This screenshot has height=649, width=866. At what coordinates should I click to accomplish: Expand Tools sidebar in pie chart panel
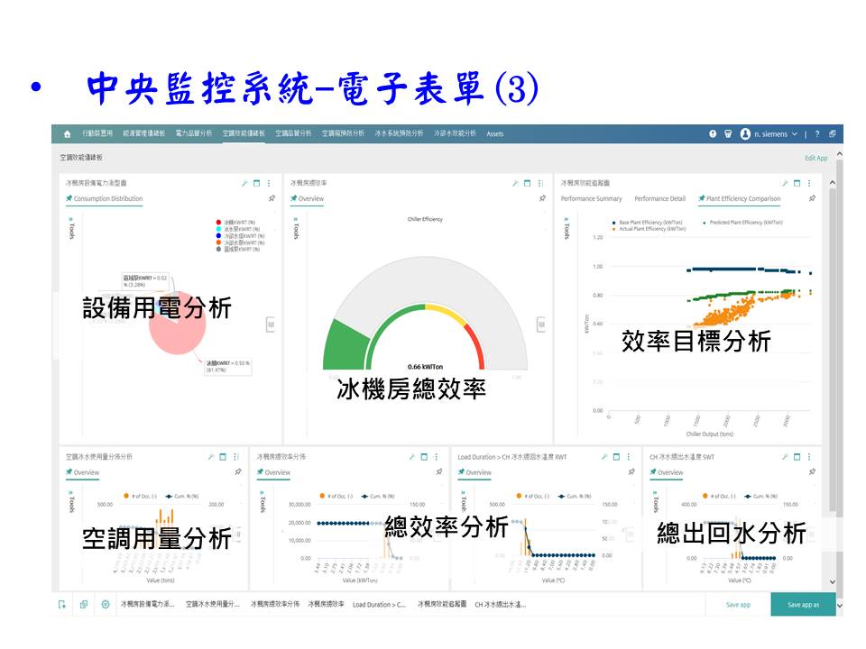click(x=72, y=228)
